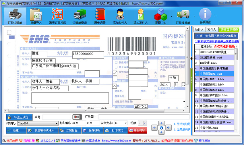Select template TNT快递.kdmb
Viewport: 244px width, 145px height.
coord(214,63)
